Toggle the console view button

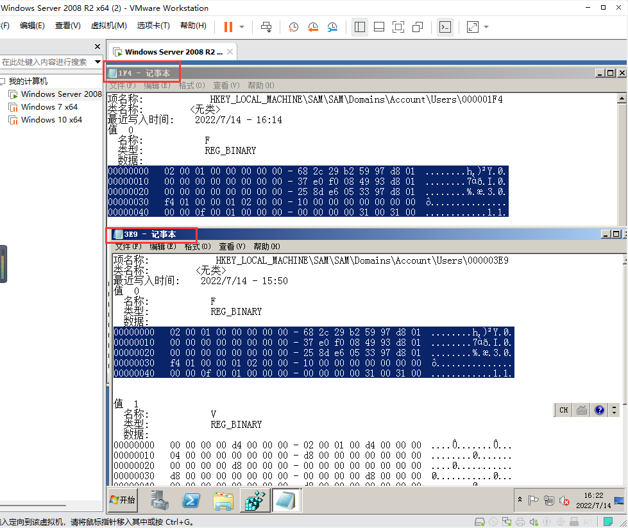(445, 27)
